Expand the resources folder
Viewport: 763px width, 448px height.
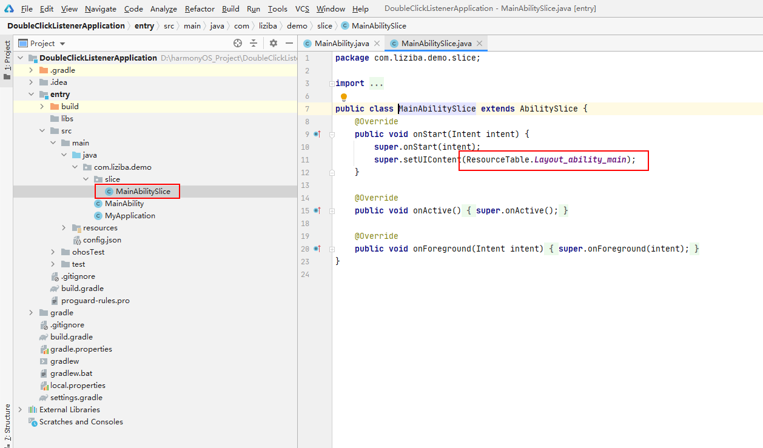click(x=64, y=228)
